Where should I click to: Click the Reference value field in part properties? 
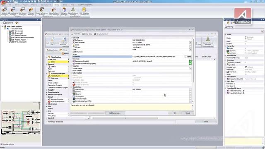[161, 40]
